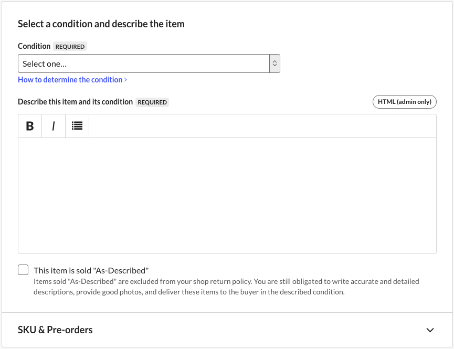Click the 'HTML (admin only)' button
The width and height of the screenshot is (454, 349).
click(x=404, y=102)
